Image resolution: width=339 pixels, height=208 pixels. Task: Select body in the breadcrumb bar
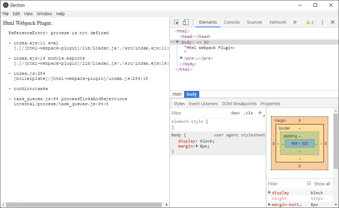[192, 94]
